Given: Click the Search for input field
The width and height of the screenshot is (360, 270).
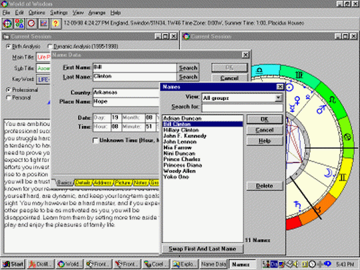Looking at the screenshot, I should (242, 107).
